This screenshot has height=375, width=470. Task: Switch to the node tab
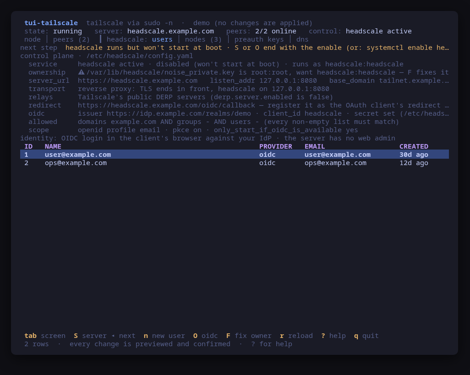click(33, 39)
